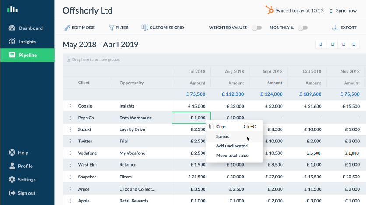This screenshot has height=205, width=366.
Task: Click the Vodafone client name
Action: coord(87,153)
